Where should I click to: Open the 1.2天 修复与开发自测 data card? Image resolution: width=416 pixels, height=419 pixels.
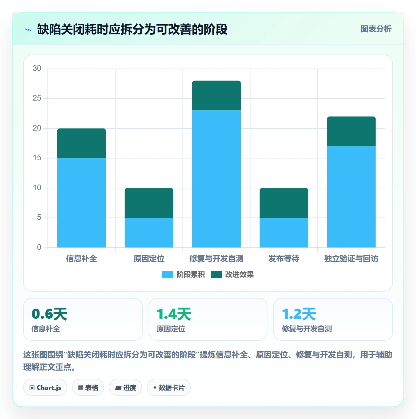point(333,319)
